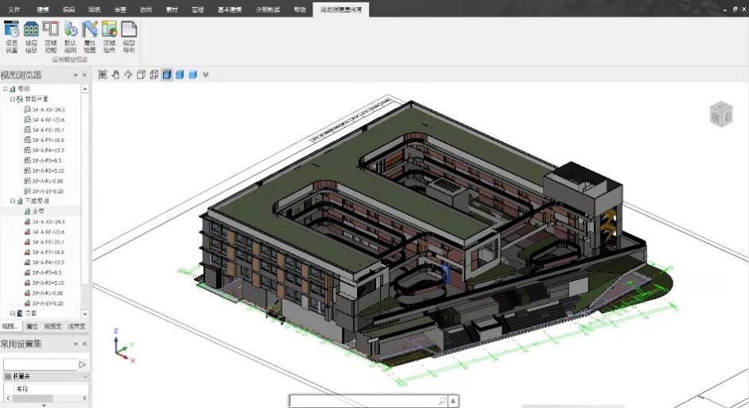Switch to wireframe cube display mode
The width and height of the screenshot is (749, 408).
click(141, 75)
